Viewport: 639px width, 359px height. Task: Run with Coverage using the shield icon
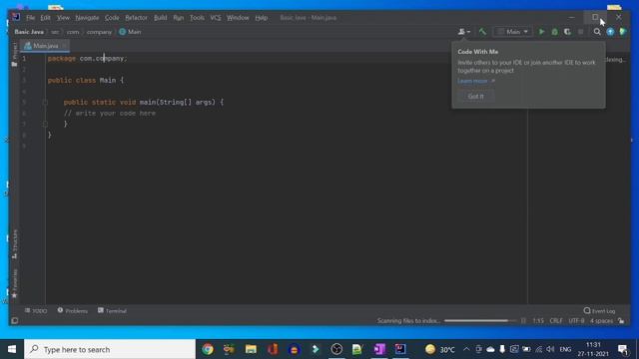point(567,32)
